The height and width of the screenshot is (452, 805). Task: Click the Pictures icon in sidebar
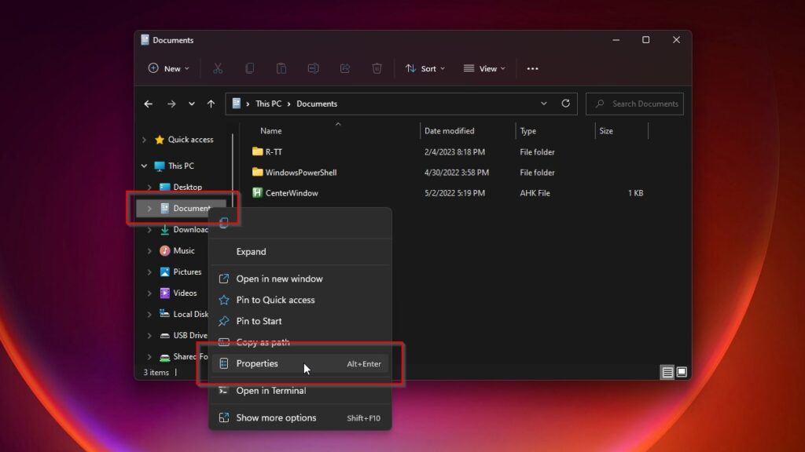click(165, 272)
